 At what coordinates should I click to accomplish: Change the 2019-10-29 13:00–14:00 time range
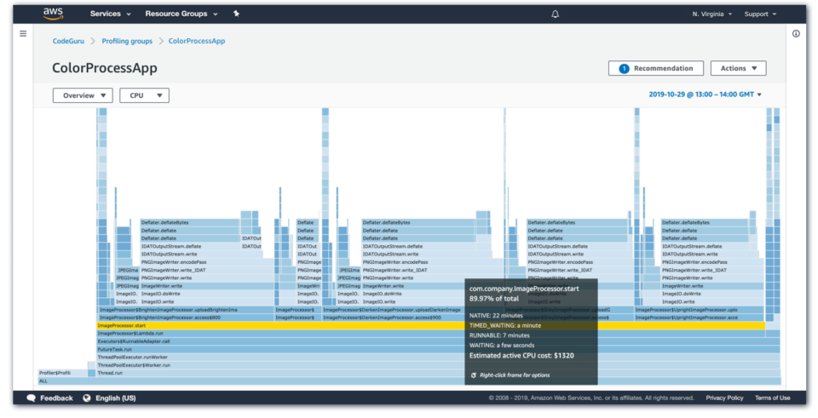pos(705,94)
